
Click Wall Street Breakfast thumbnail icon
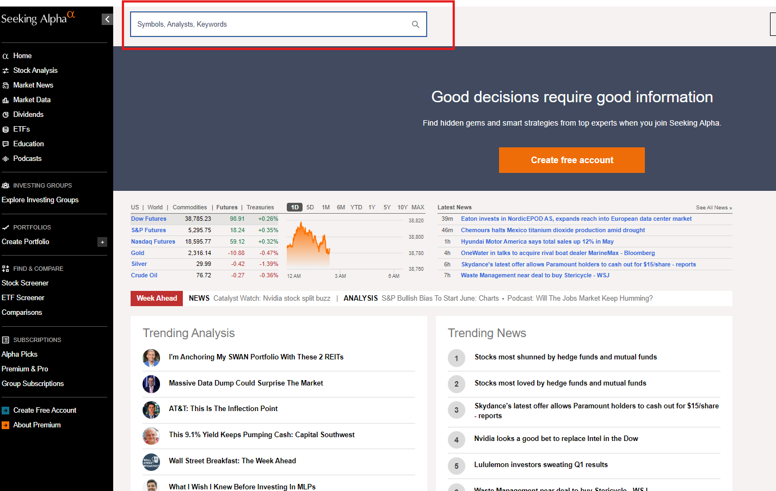151,462
